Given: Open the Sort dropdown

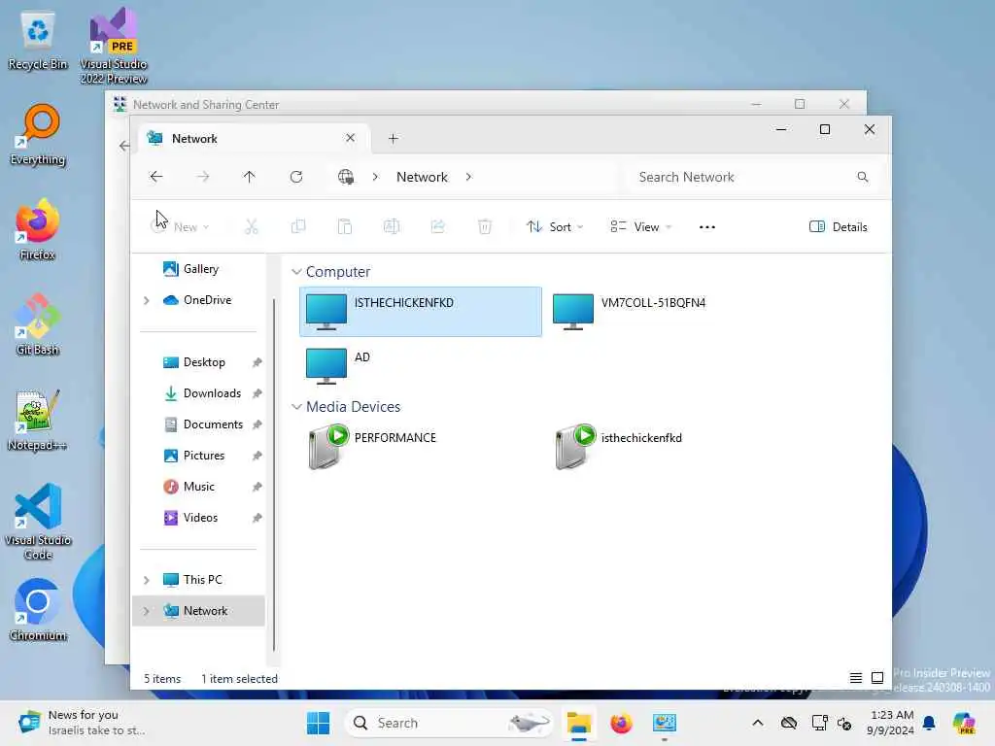Looking at the screenshot, I should 555,227.
